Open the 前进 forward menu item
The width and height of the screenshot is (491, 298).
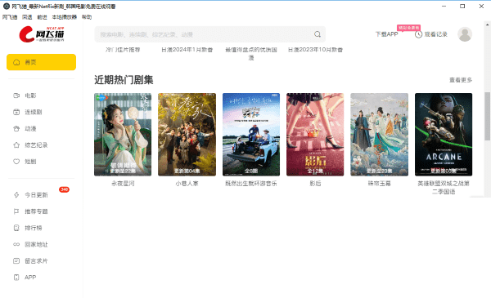pos(42,17)
